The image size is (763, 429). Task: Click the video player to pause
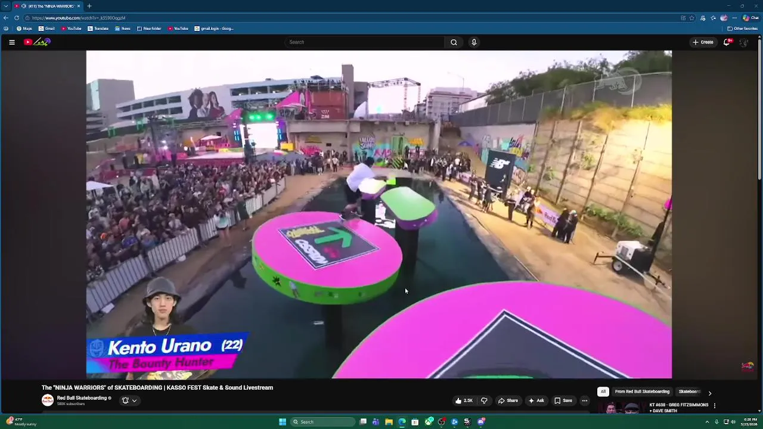[379, 214]
